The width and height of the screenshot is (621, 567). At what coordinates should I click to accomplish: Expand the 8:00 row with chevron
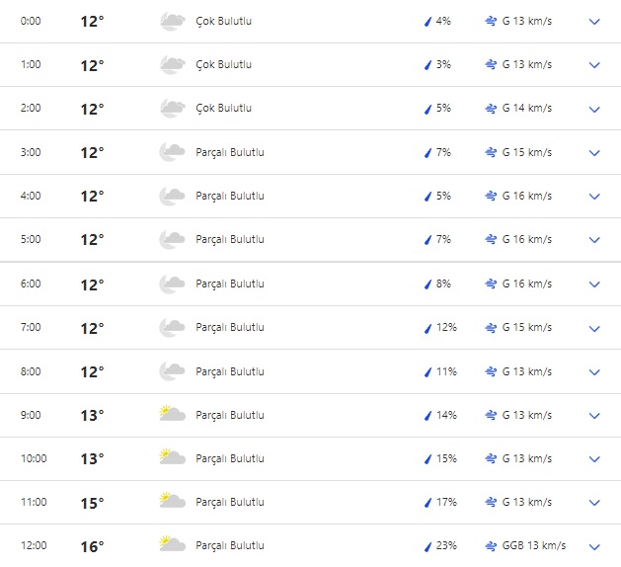click(x=594, y=371)
